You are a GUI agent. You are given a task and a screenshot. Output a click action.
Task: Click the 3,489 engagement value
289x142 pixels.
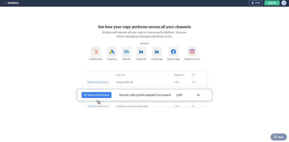(176, 82)
